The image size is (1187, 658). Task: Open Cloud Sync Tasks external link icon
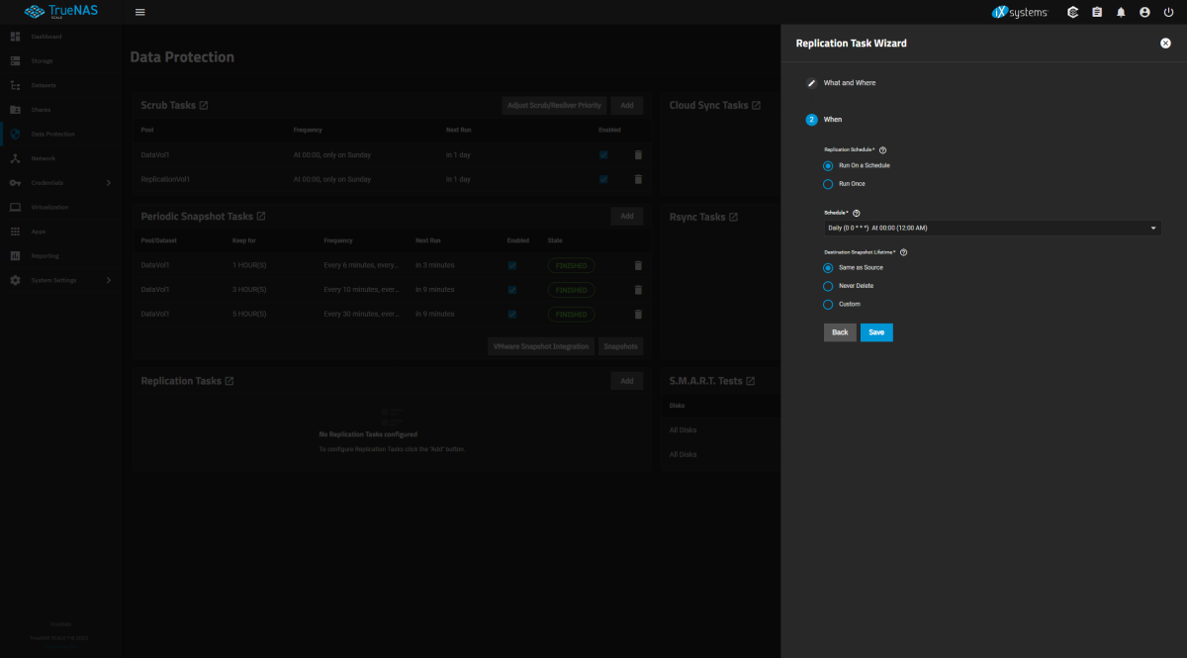pos(757,105)
